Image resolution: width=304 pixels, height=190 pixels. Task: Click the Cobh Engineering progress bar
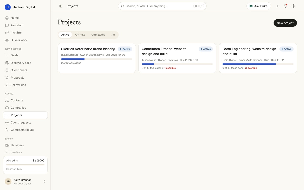(258, 64)
